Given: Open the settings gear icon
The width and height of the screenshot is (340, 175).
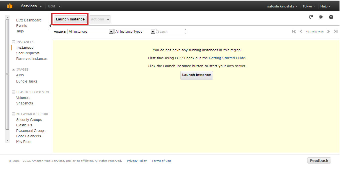Looking at the screenshot, I should pos(321,17).
